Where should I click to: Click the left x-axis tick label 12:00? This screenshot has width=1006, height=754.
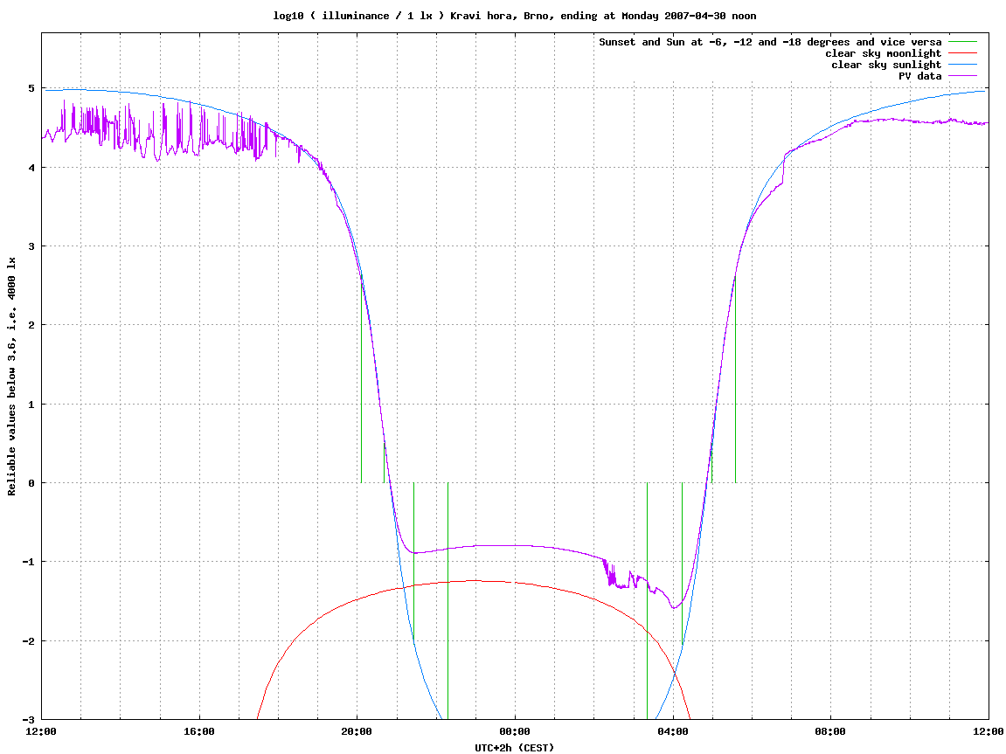pyautogui.click(x=42, y=731)
